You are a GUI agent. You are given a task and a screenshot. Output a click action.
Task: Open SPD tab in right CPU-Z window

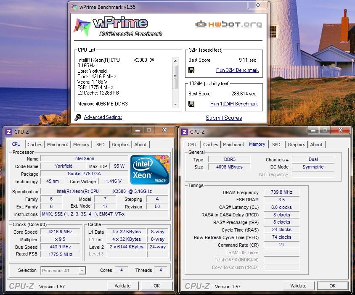tap(276, 145)
